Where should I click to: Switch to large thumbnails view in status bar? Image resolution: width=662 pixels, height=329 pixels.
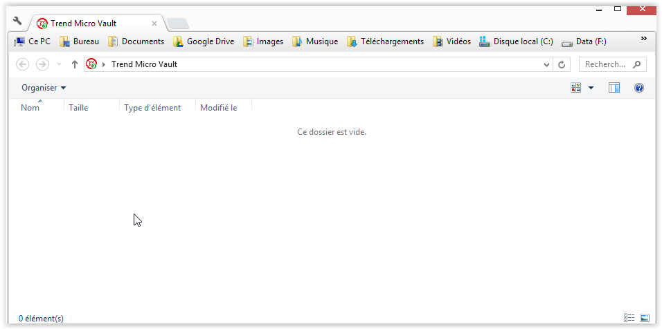tap(645, 318)
